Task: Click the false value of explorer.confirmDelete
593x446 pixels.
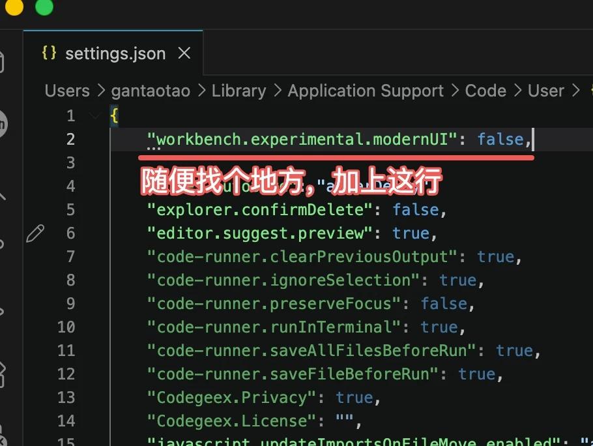Action: coord(416,210)
